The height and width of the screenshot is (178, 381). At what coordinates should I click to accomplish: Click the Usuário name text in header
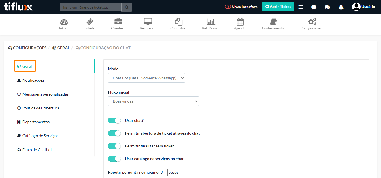click(368, 7)
